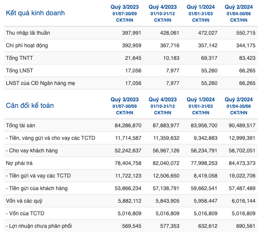This screenshot has height=232, width=259.
Task: Click the 'Nợ phải trả' row label
Action: coord(19,163)
